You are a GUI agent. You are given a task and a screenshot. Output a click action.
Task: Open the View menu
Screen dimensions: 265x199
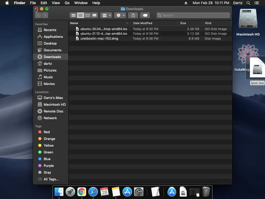[56, 3]
